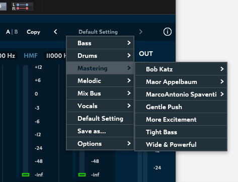
Task: Select Default Setting from preset menu
Action: (100, 118)
